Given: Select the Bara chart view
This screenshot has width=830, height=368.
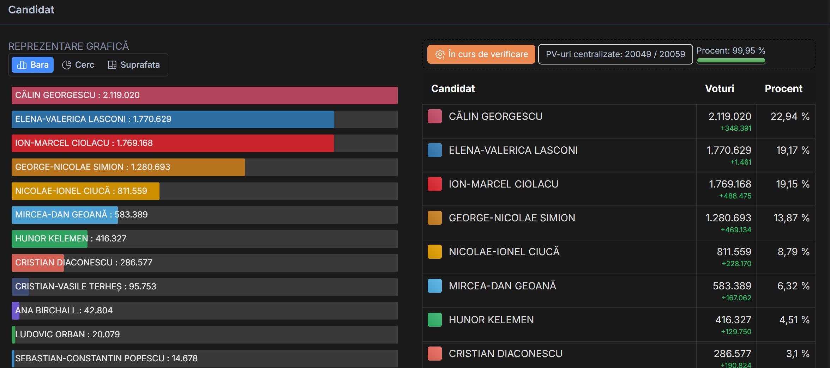Looking at the screenshot, I should tap(33, 65).
